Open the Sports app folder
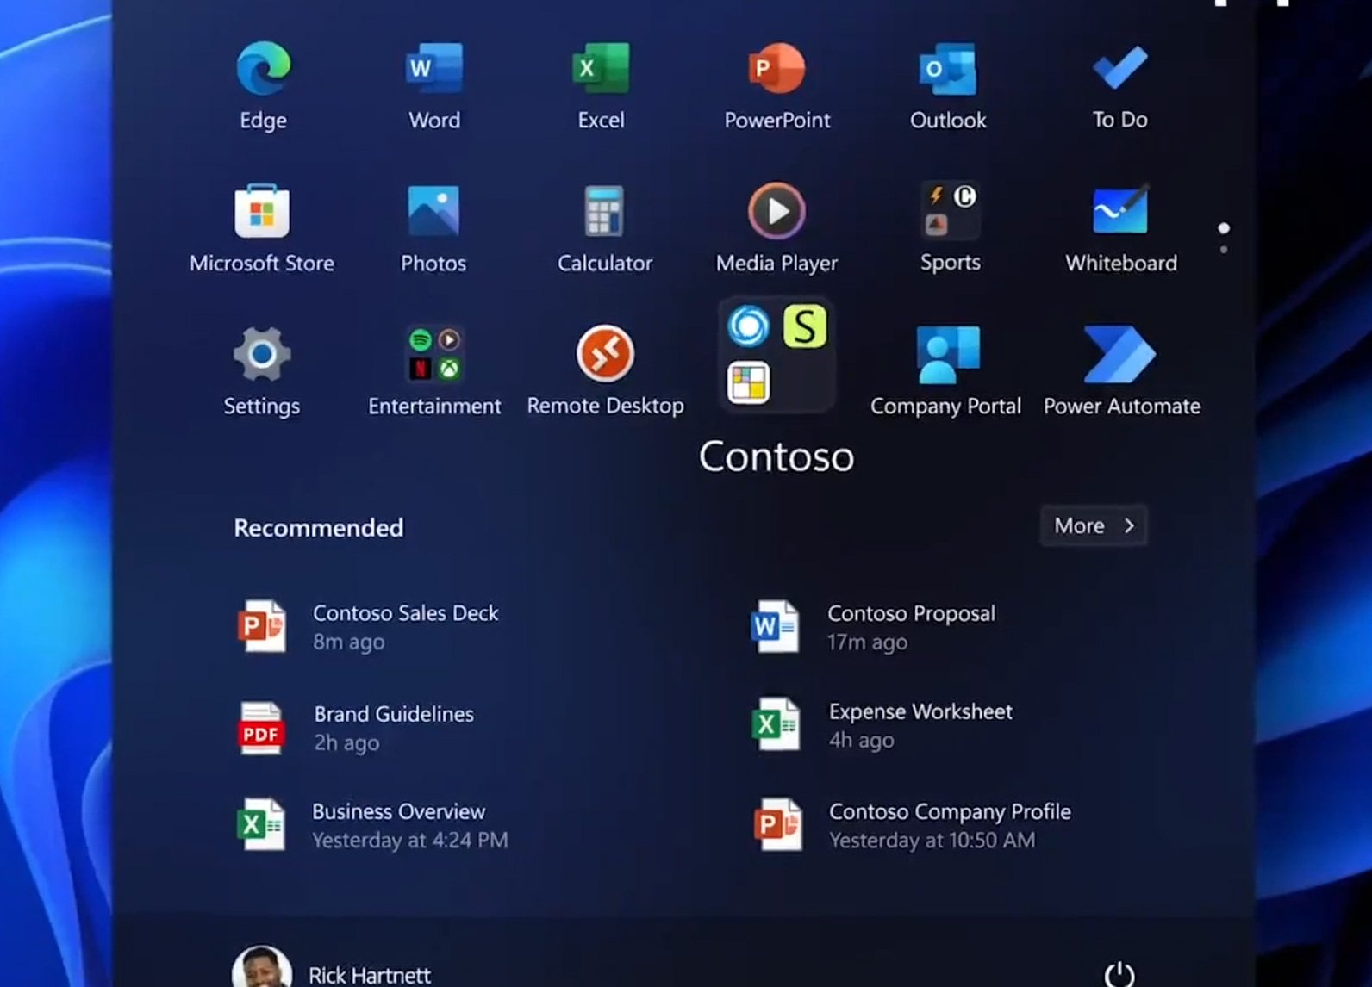Screen dimensions: 1372x987 950,227
